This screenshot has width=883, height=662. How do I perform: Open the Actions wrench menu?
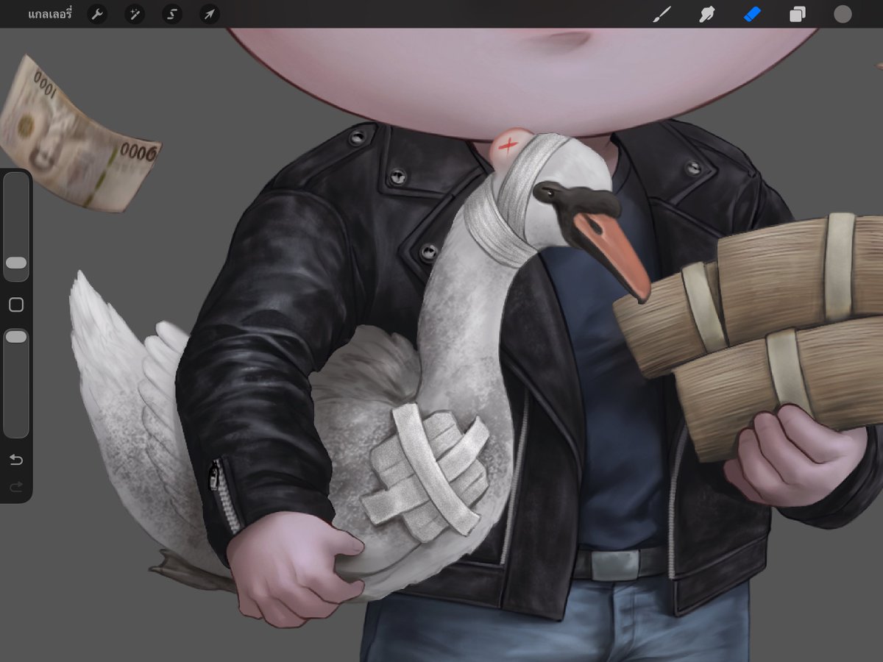[x=97, y=14]
